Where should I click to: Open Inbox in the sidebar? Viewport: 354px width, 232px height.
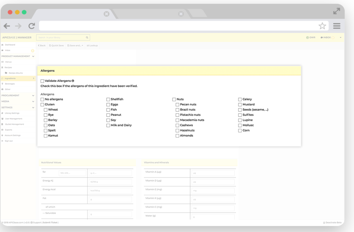click(8, 50)
